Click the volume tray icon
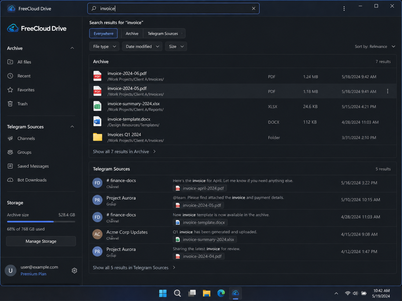Image resolution: width=402 pixels, height=301 pixels. click(x=355, y=293)
